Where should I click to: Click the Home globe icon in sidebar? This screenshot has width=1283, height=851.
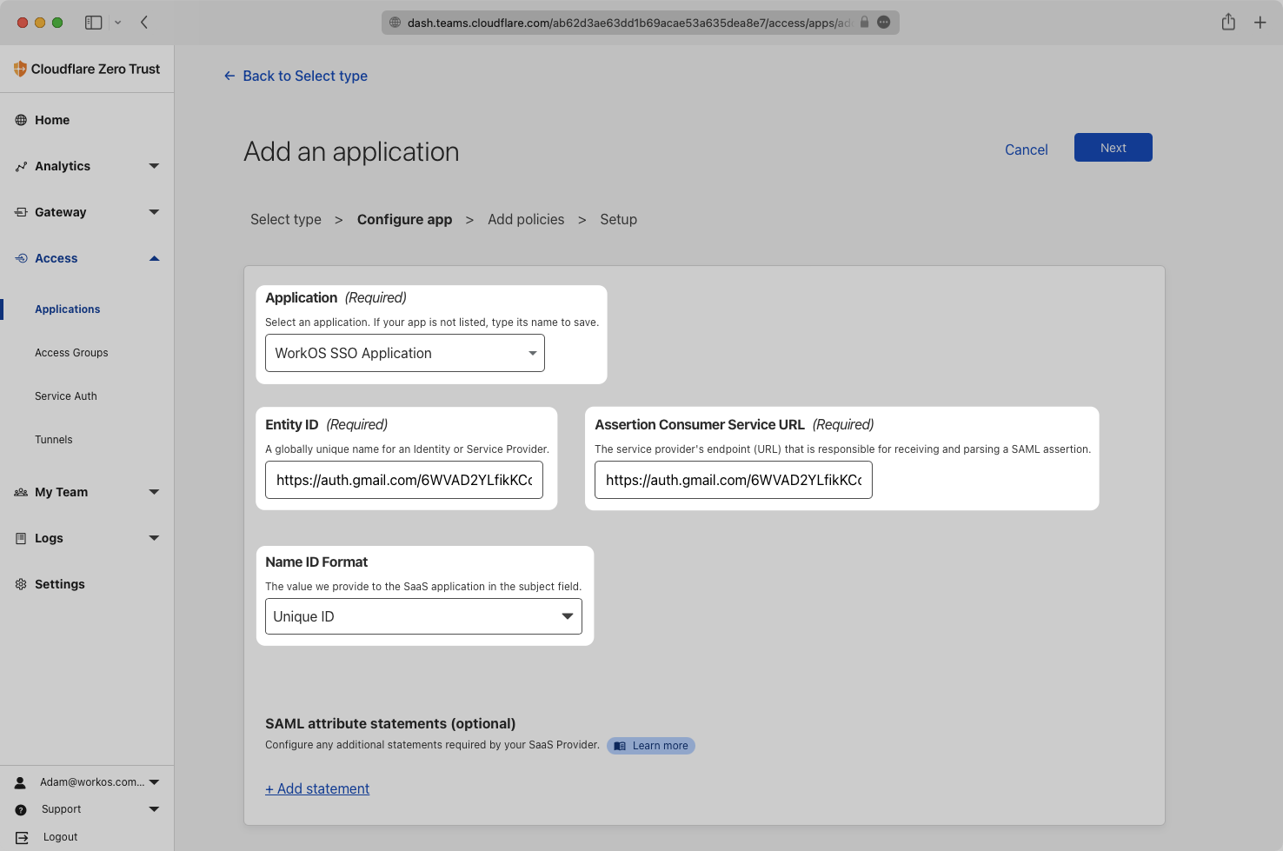pyautogui.click(x=22, y=120)
